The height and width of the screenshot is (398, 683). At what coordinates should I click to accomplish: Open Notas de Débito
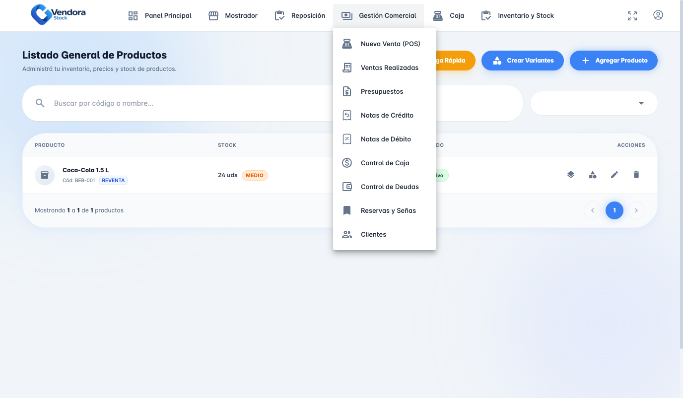tap(385, 139)
